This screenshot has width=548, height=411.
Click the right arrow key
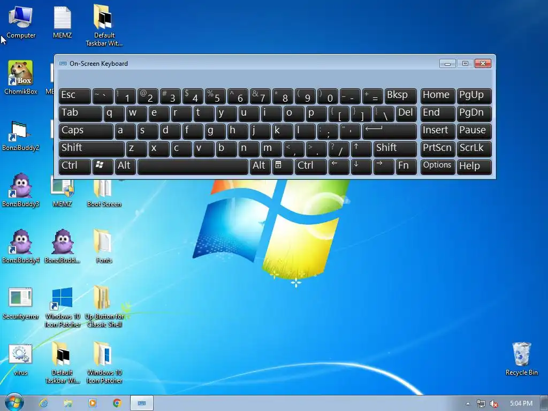click(x=384, y=166)
